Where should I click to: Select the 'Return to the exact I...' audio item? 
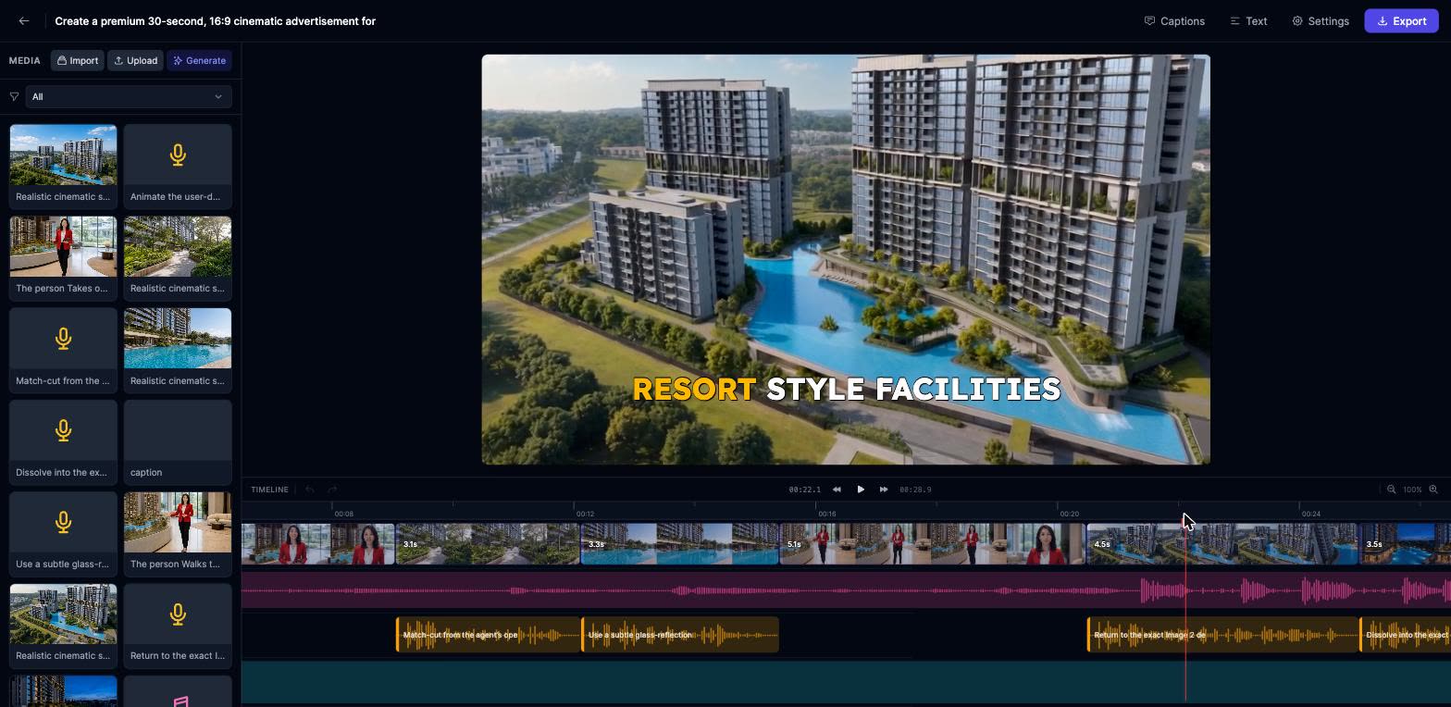coord(178,625)
